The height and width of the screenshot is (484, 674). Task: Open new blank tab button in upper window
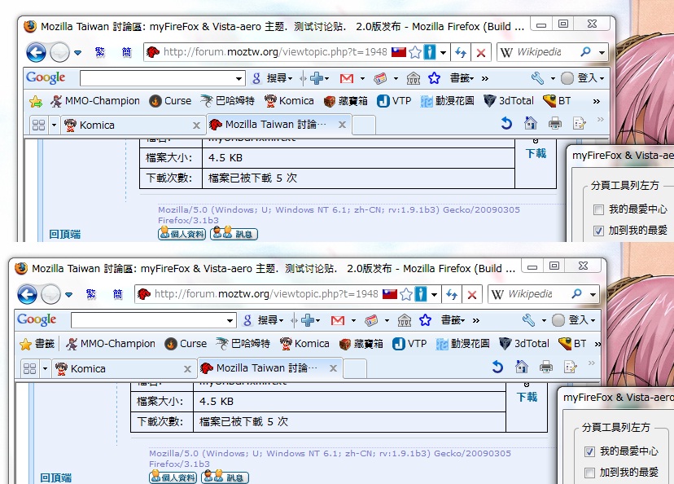364,125
